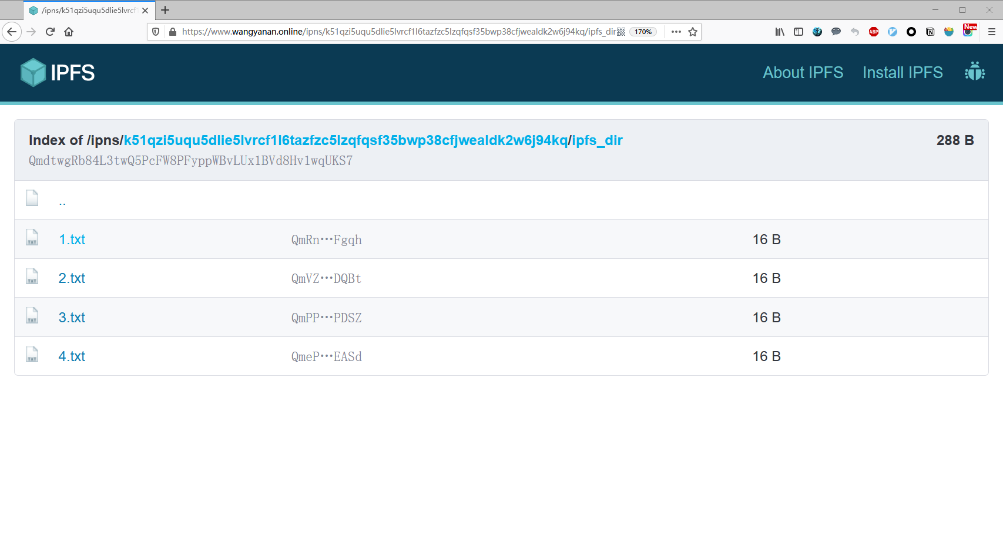Show the Firefox library icon

click(x=779, y=32)
